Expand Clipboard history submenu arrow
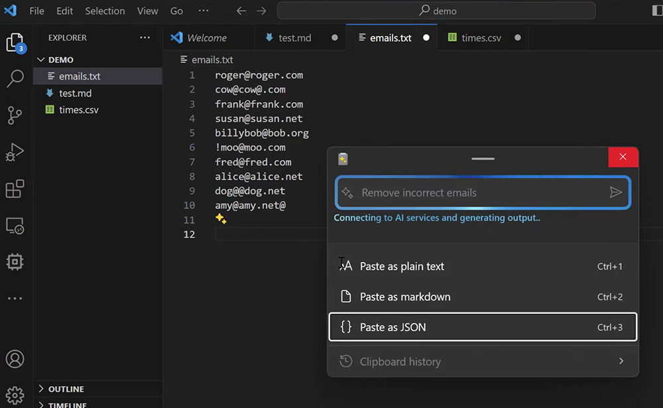663x408 pixels. (x=621, y=361)
